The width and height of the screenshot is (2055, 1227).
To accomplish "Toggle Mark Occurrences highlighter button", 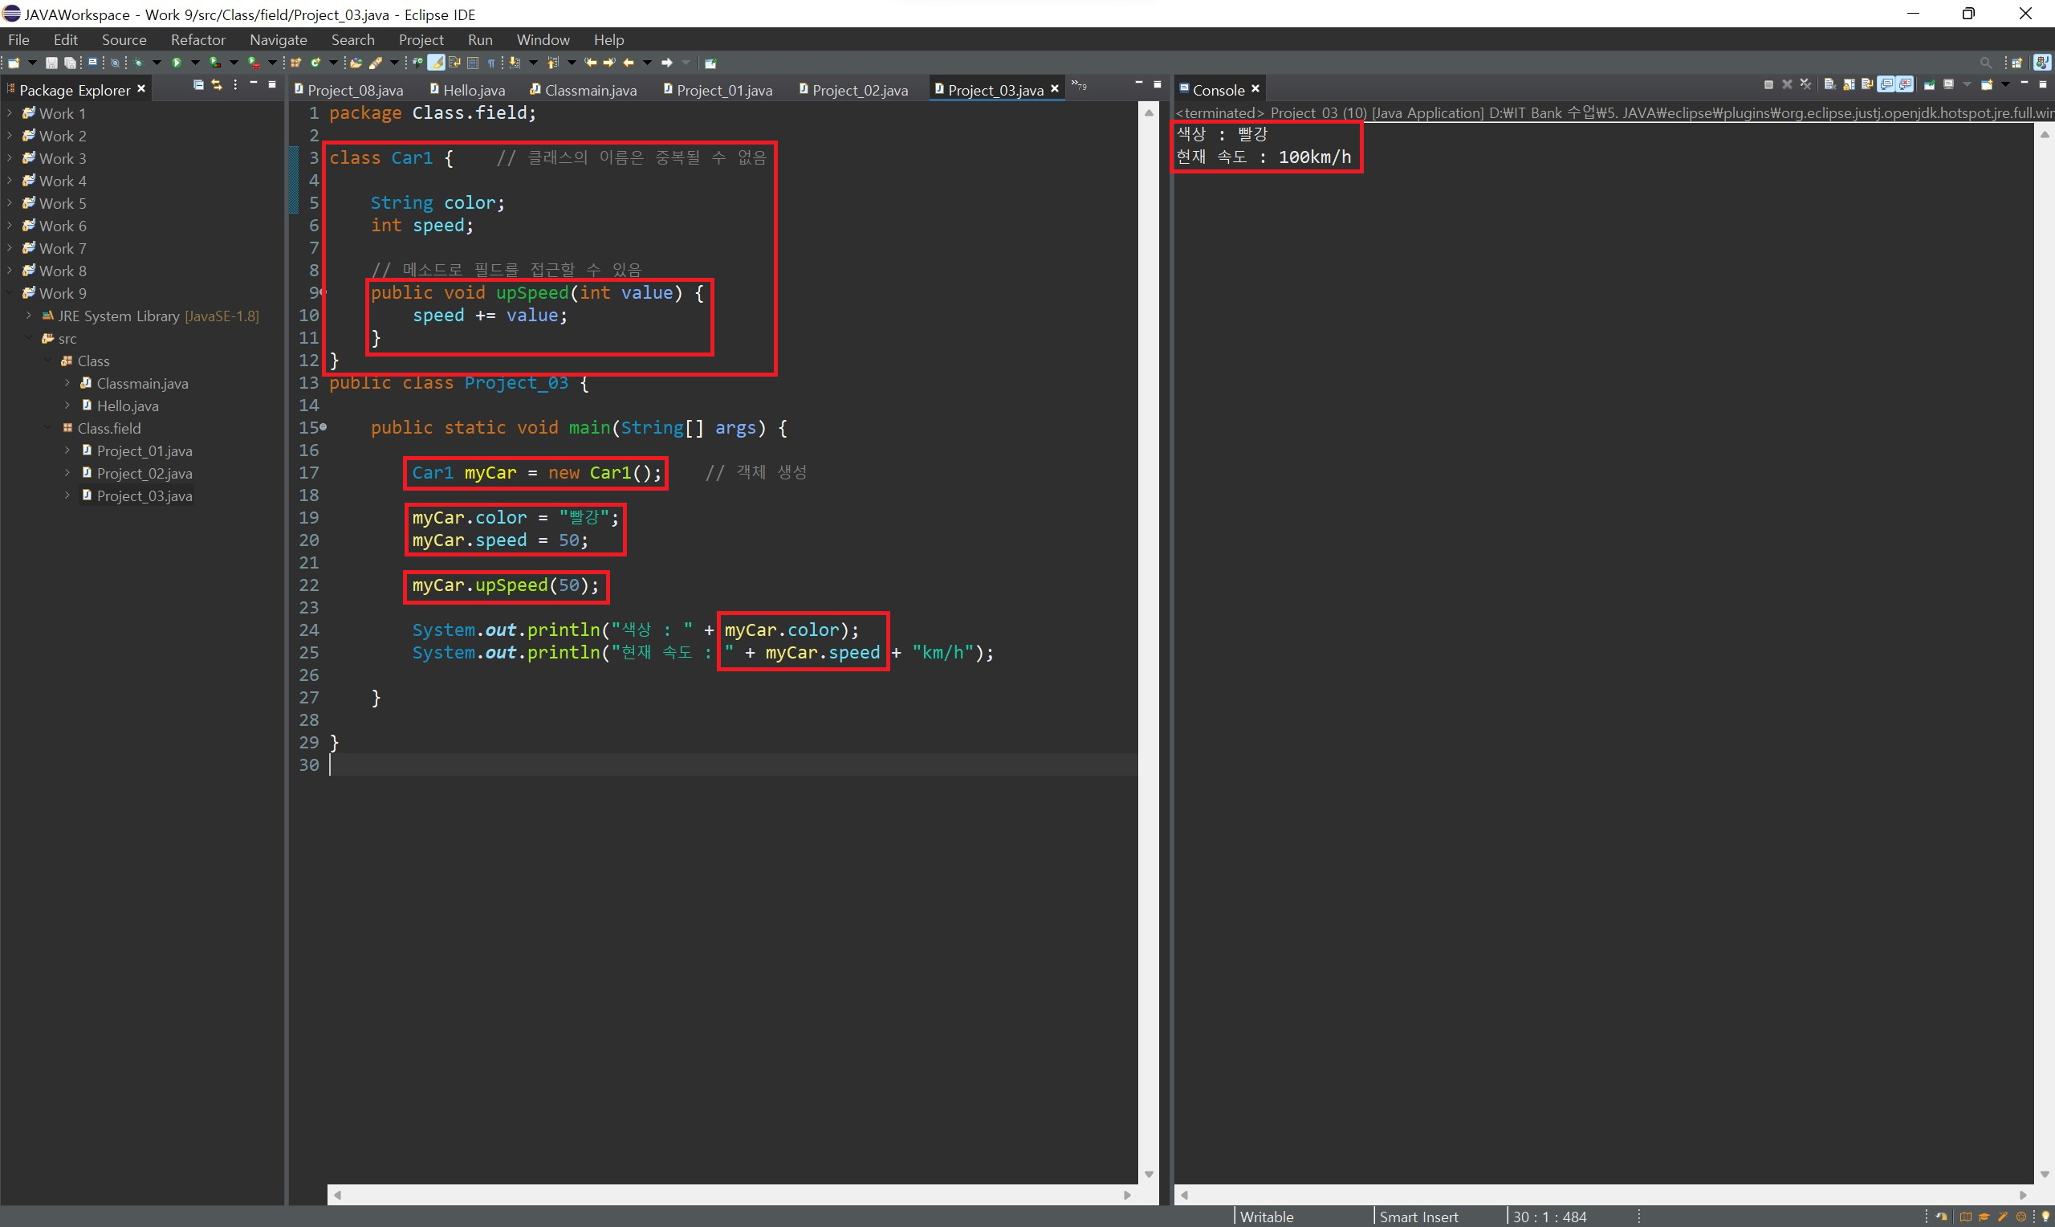I will coord(435,63).
